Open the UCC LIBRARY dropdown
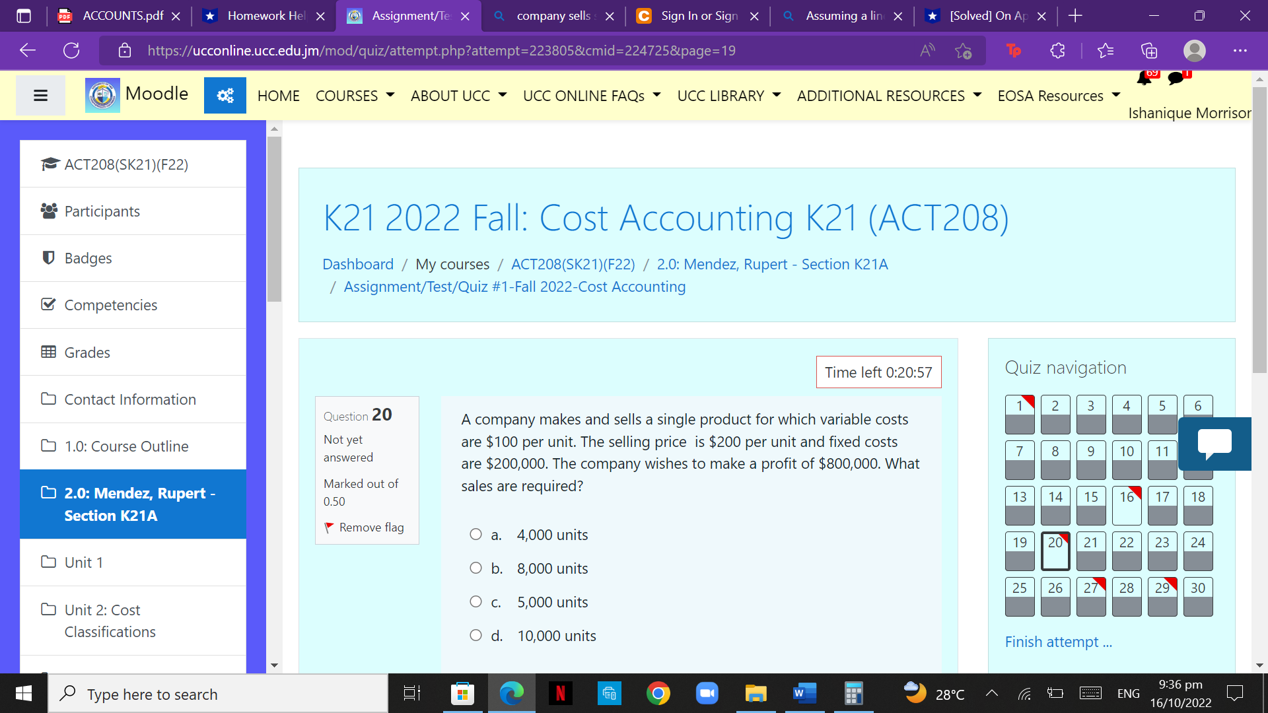 tap(728, 95)
